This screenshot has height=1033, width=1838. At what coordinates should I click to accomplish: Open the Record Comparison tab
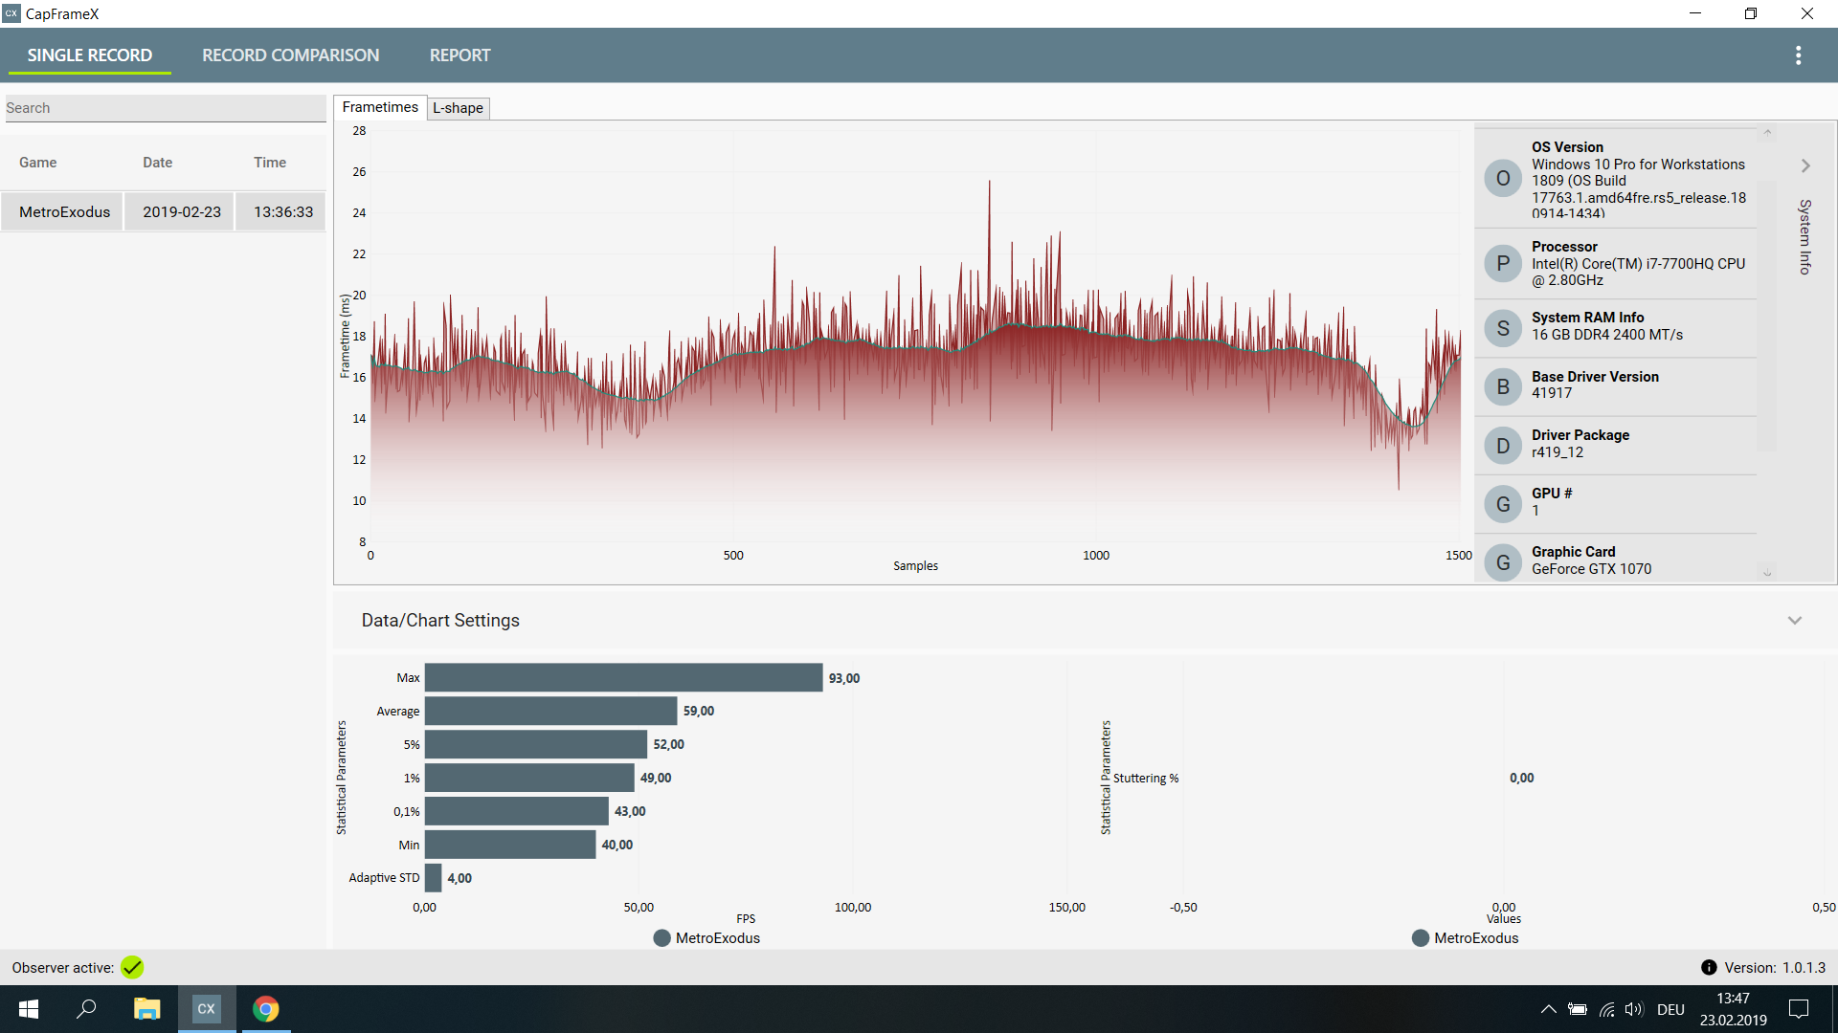tap(290, 55)
